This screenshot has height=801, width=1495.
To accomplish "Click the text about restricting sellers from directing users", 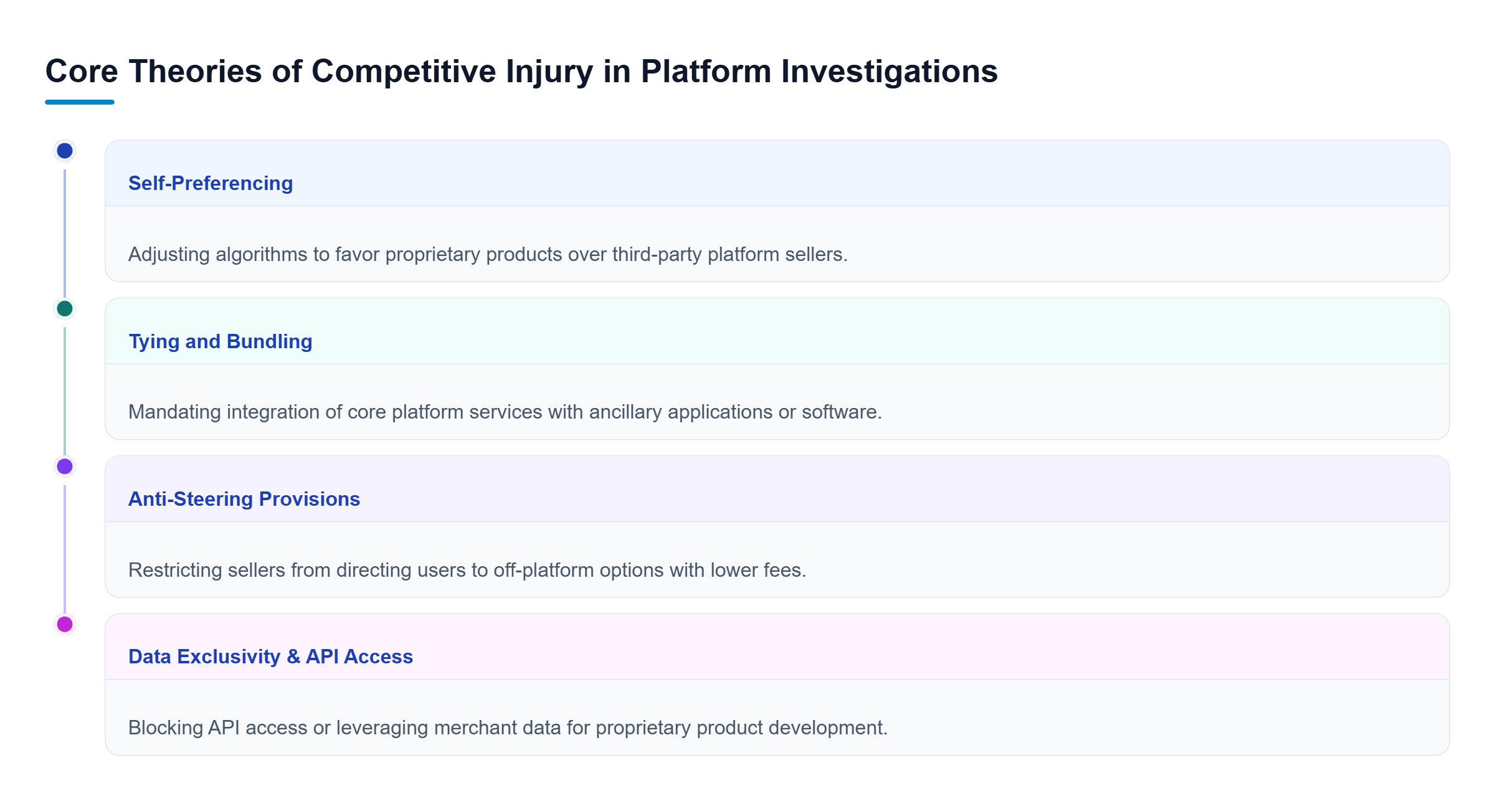I will (467, 570).
